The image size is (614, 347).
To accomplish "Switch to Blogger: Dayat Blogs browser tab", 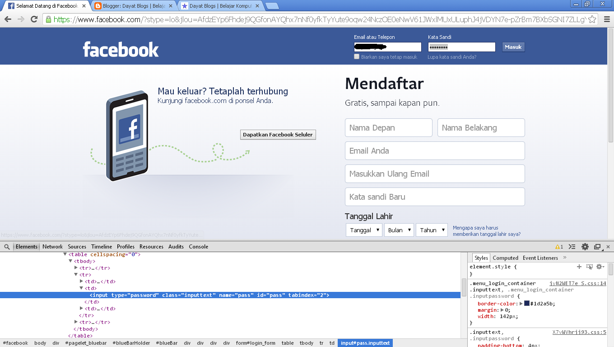I will (x=135, y=6).
